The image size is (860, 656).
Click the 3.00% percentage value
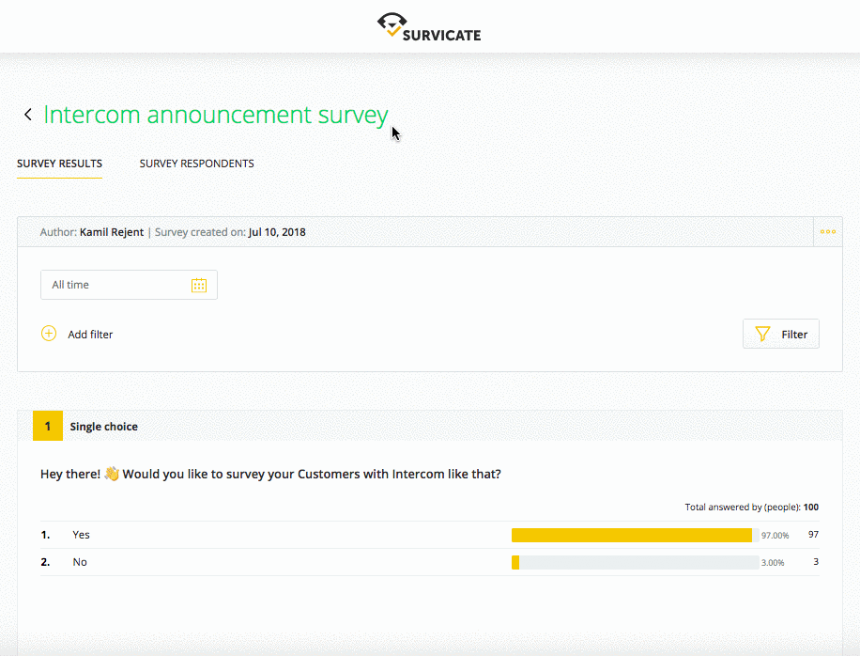pyautogui.click(x=773, y=563)
